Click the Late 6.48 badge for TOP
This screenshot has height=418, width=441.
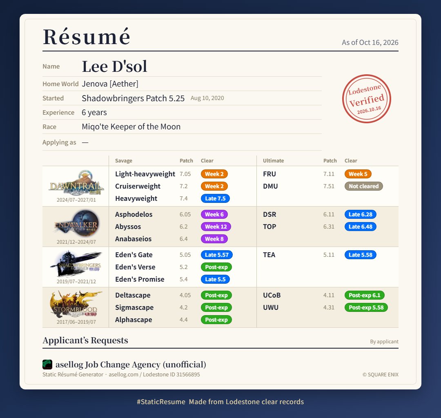pyautogui.click(x=360, y=227)
